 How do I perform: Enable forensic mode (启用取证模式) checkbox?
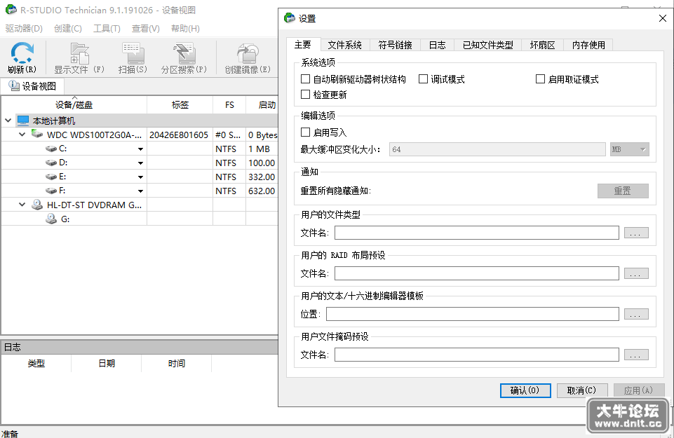click(540, 79)
